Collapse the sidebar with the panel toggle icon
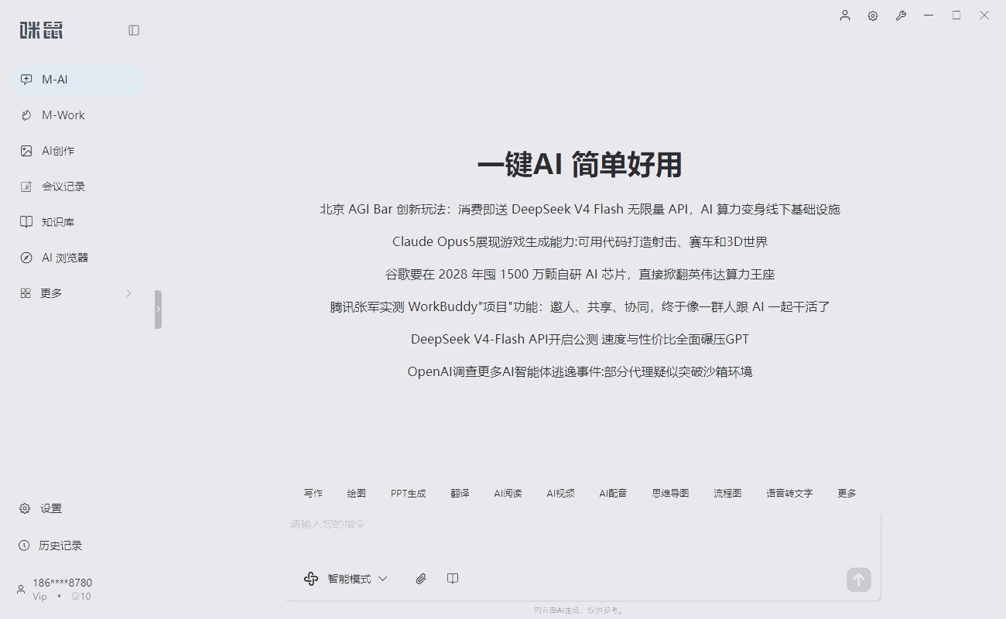This screenshot has height=619, width=1006. (134, 30)
